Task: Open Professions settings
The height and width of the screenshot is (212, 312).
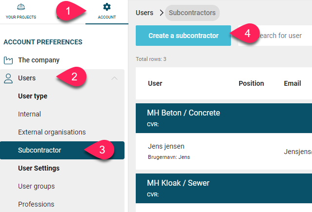Action: pos(36,204)
